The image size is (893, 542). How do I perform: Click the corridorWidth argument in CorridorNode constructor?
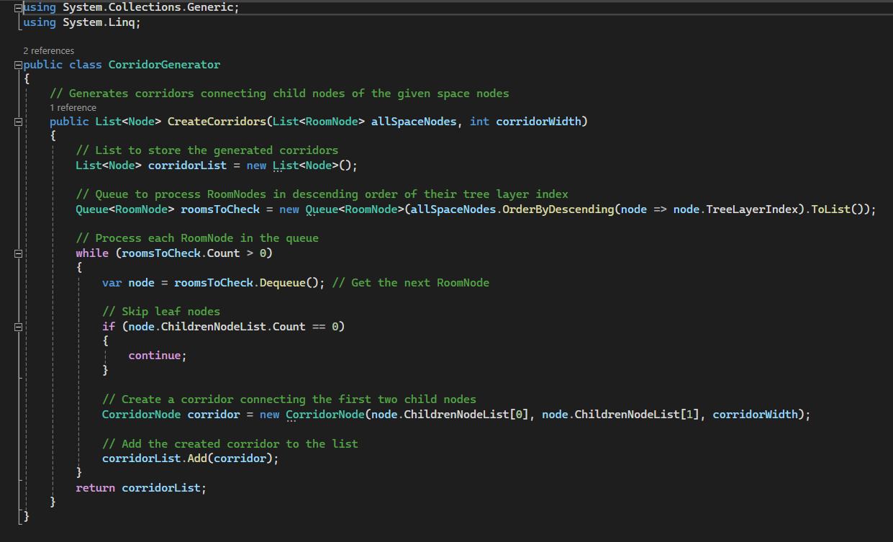point(756,415)
